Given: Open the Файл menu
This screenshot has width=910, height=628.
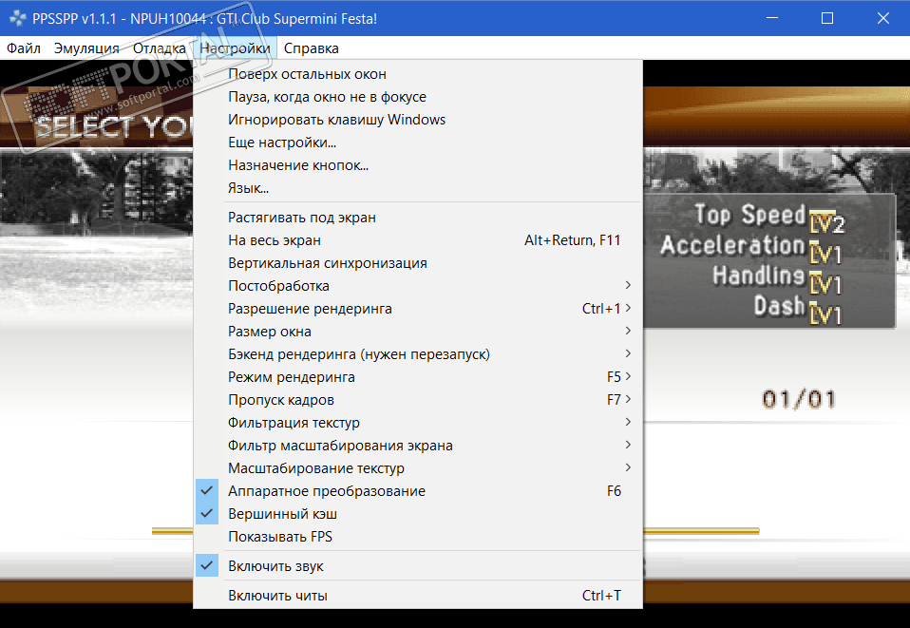Looking at the screenshot, I should click(x=24, y=48).
